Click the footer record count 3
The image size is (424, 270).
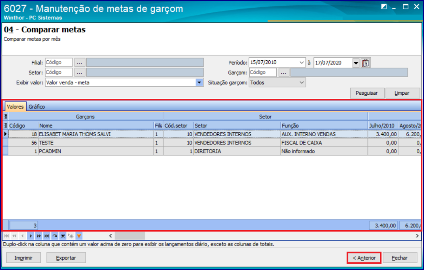coord(24,225)
